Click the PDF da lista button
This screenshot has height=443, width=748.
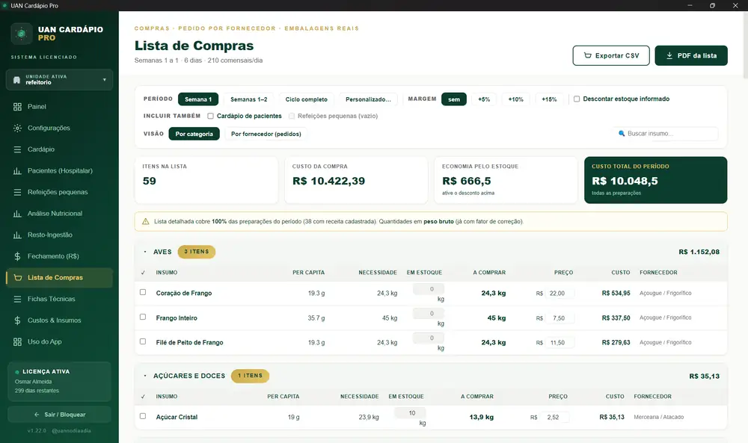[691, 56]
